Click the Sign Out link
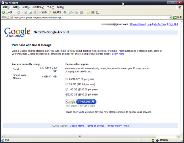Viewport: 184px width, 143px height. pos(173,24)
